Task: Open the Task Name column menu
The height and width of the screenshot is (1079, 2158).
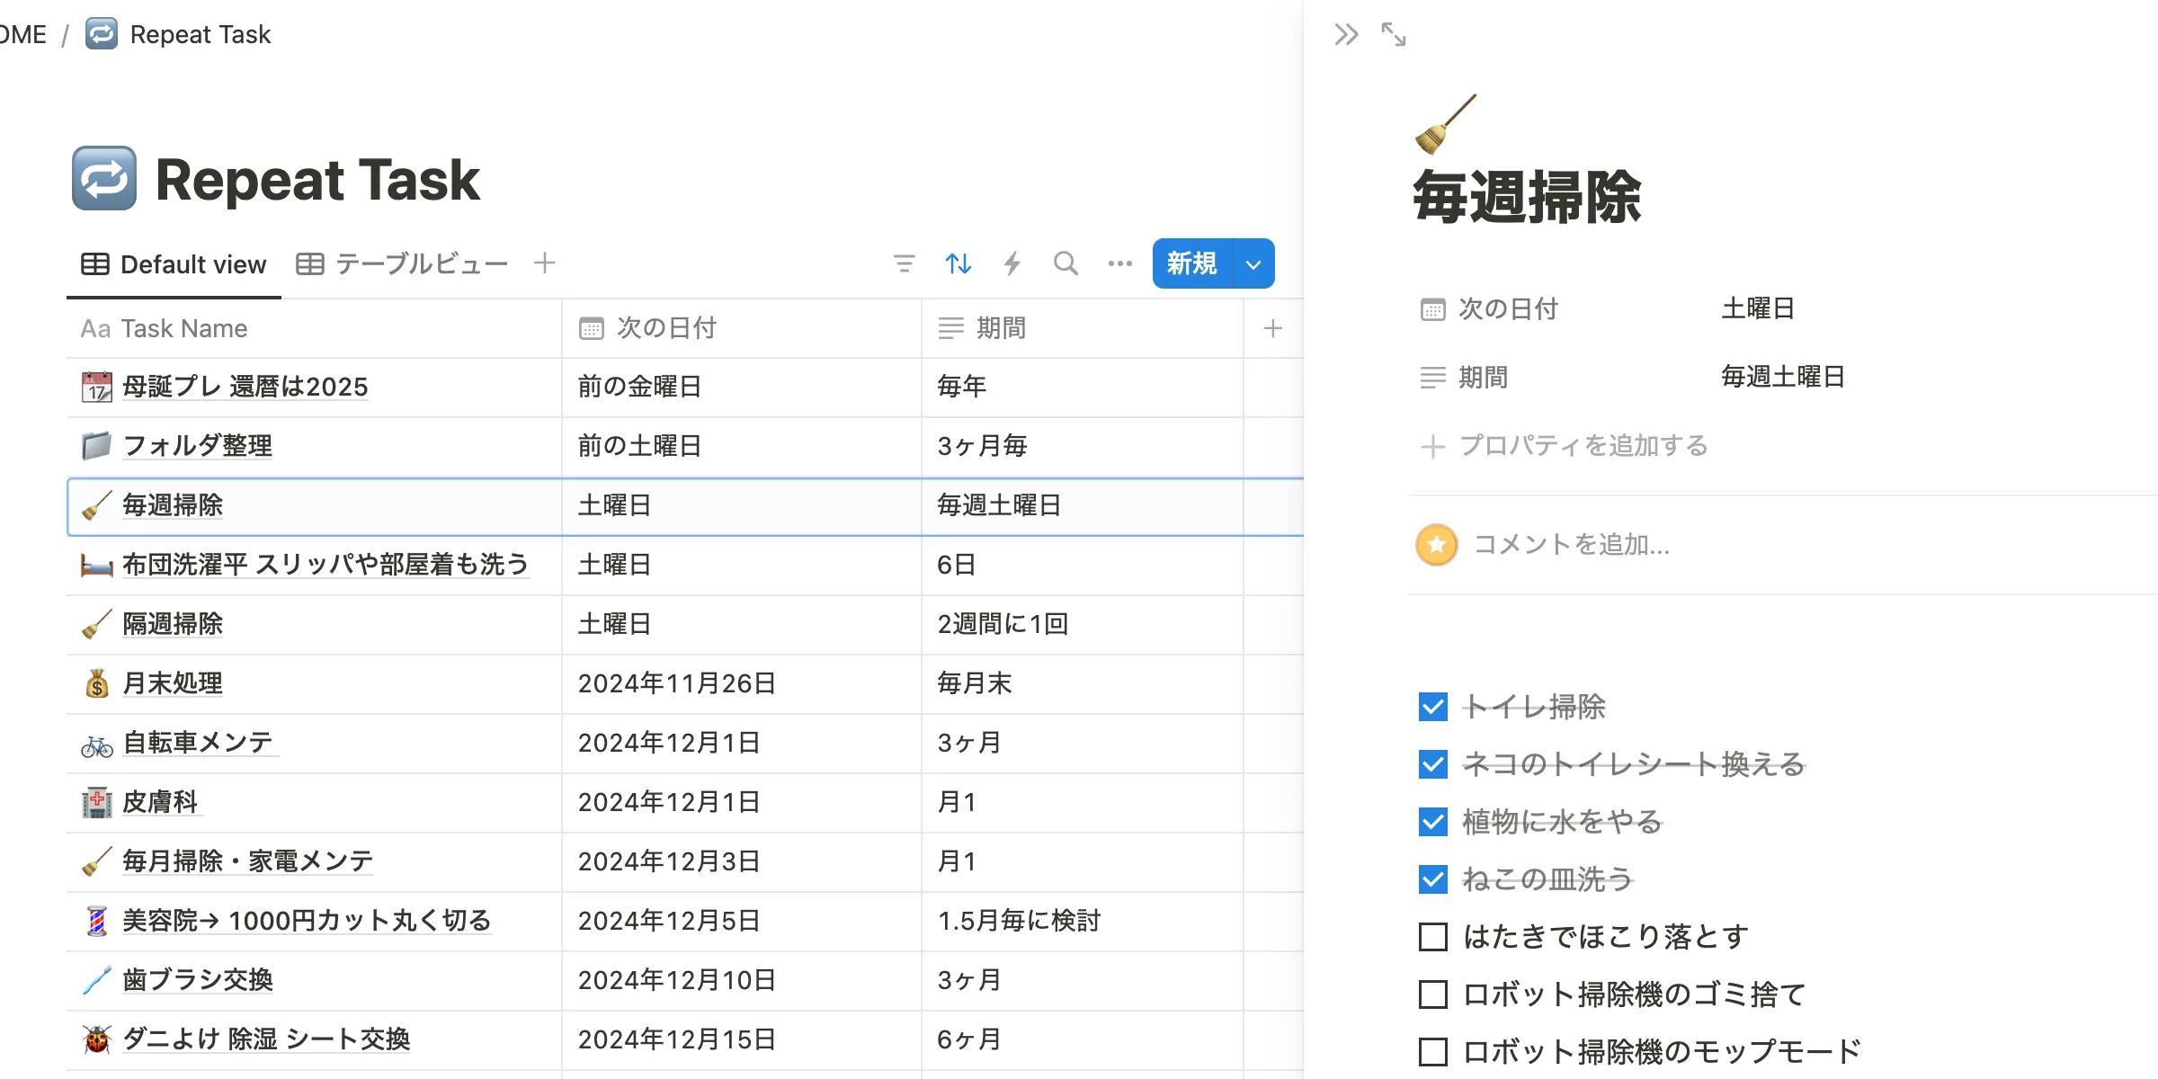Action: click(x=184, y=328)
